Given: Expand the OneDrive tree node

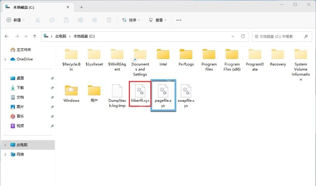Looking at the screenshot, I should [x=5, y=59].
